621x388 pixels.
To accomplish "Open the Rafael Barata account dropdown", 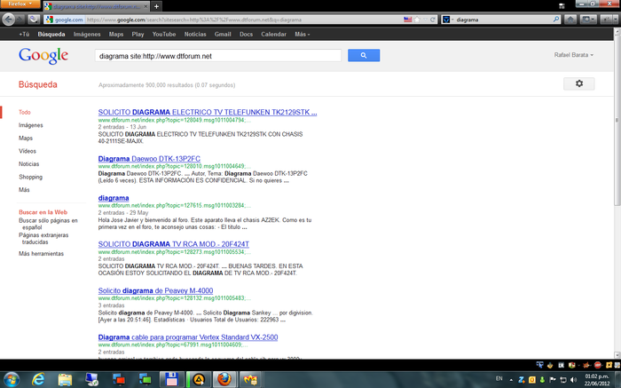I will click(x=573, y=55).
